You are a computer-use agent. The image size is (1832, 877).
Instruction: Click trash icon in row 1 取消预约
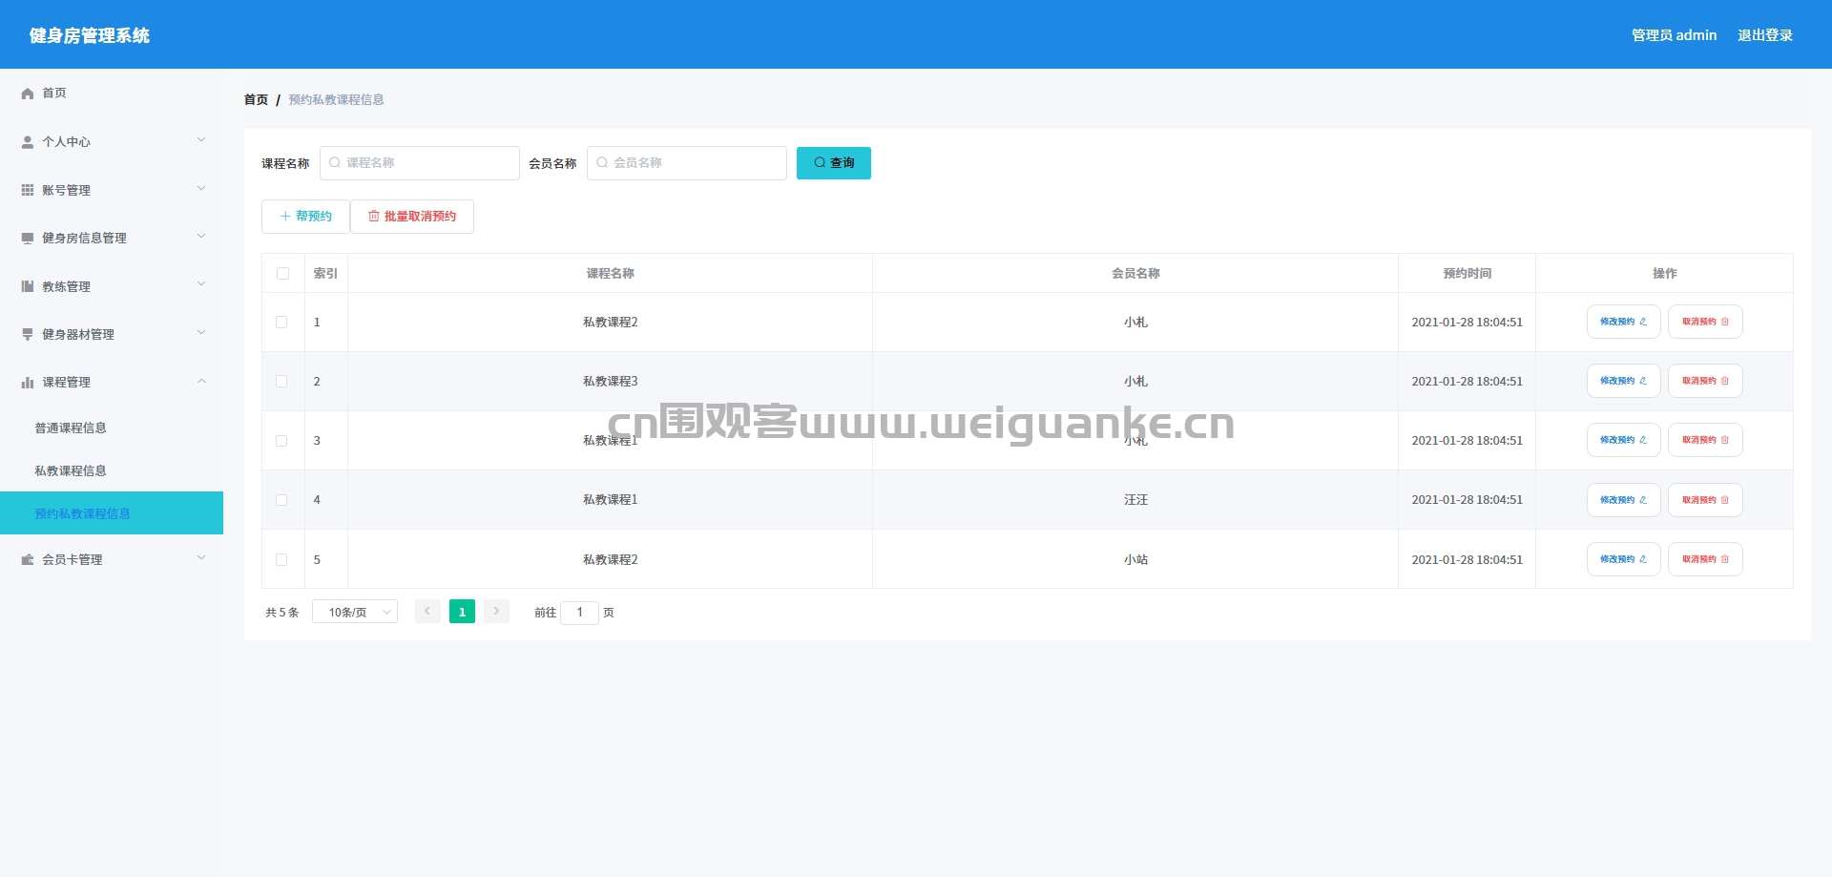click(1725, 322)
